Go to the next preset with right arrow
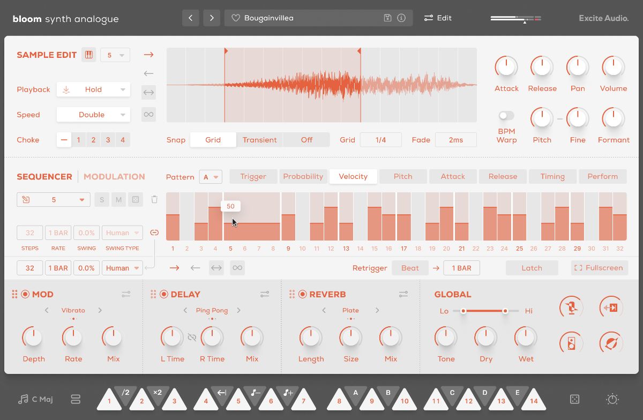This screenshot has width=643, height=420. (212, 18)
